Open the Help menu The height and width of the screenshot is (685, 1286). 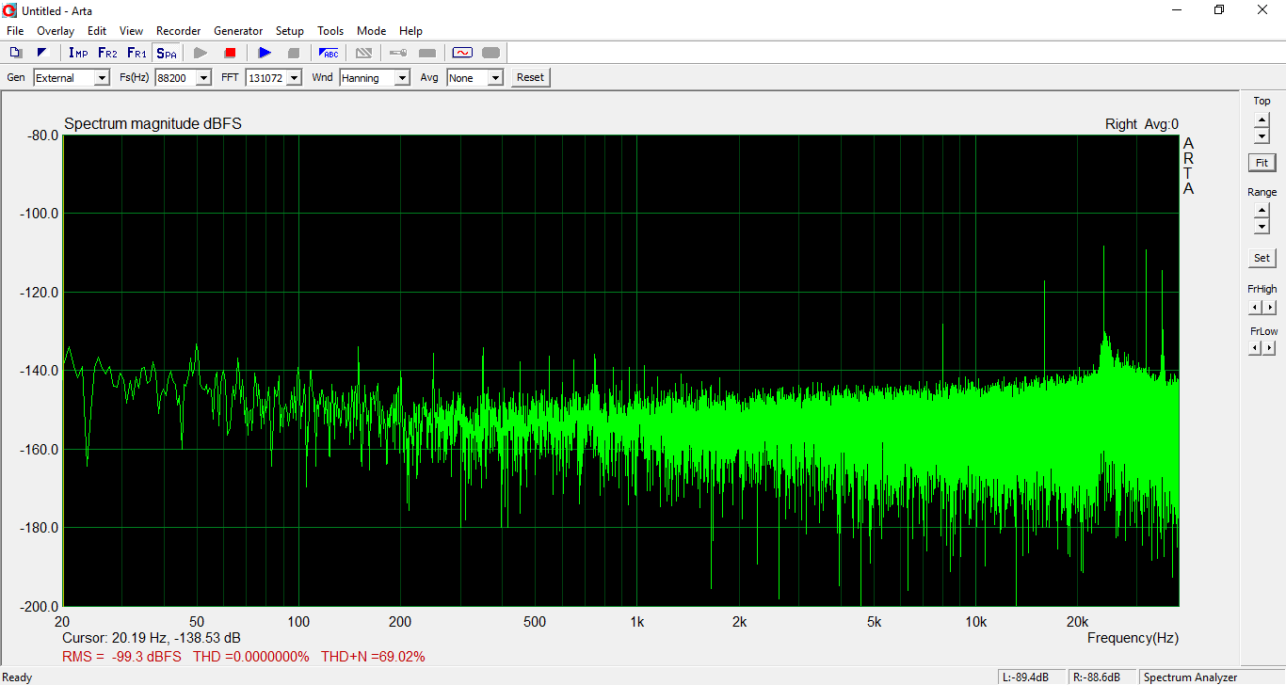[x=410, y=31]
